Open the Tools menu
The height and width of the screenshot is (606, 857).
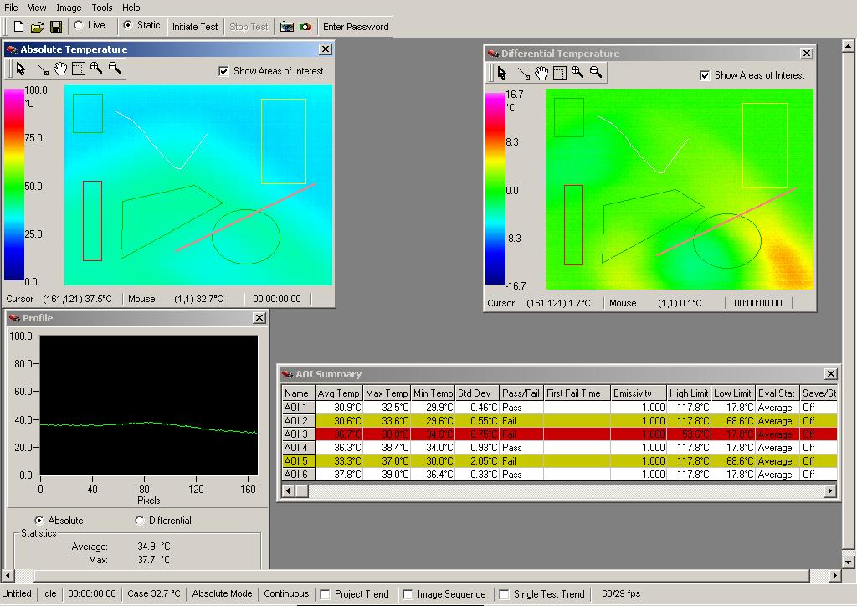[x=101, y=8]
